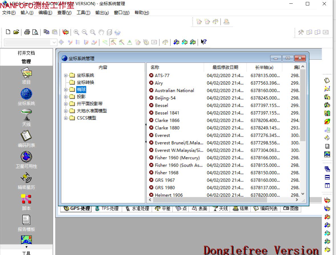Screen dimensions: 336x255
Task: Click the highlighted hammer icon in second toolbar
Action: click(113, 42)
